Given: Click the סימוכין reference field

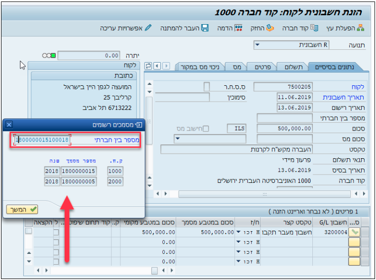Looking at the screenshot, I should [x=182, y=98].
